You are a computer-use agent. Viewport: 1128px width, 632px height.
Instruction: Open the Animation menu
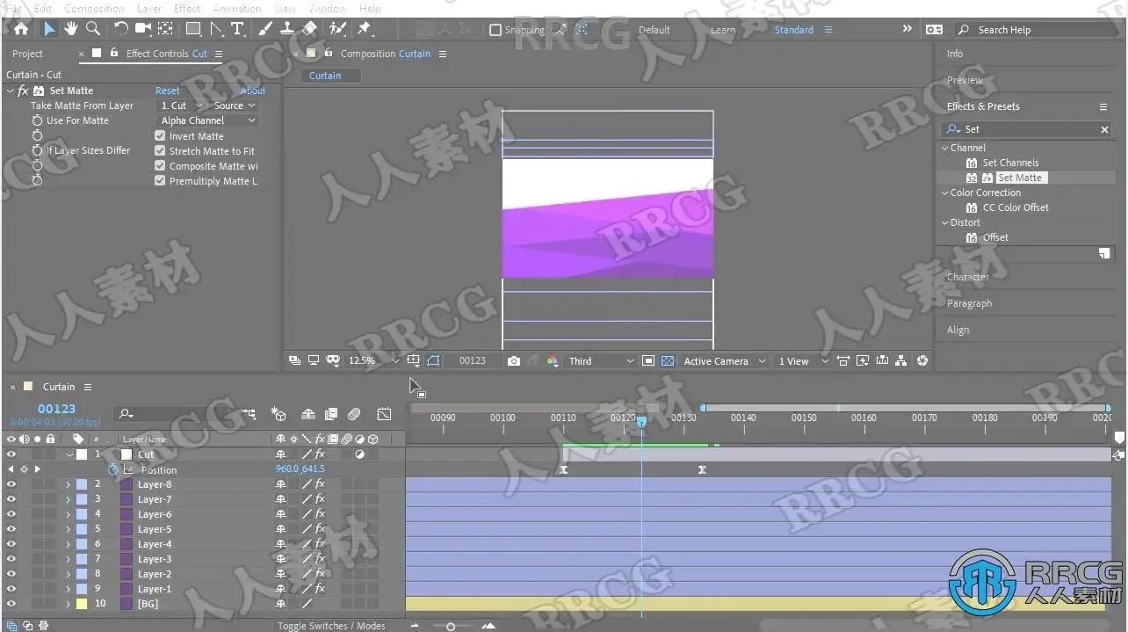click(237, 8)
